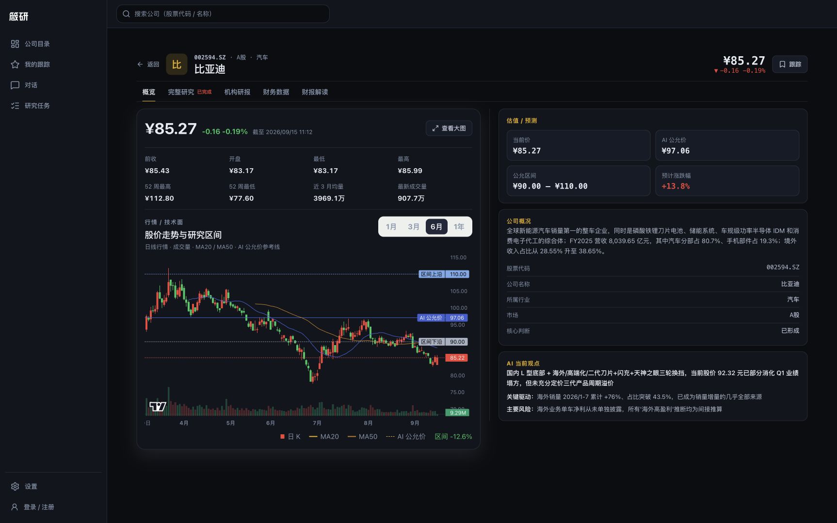Open the 财报解读 tab
837x523 pixels.
(x=315, y=92)
